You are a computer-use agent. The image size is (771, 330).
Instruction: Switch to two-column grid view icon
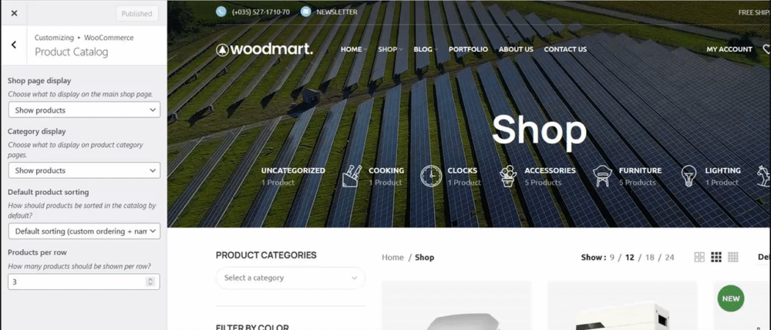pos(699,257)
